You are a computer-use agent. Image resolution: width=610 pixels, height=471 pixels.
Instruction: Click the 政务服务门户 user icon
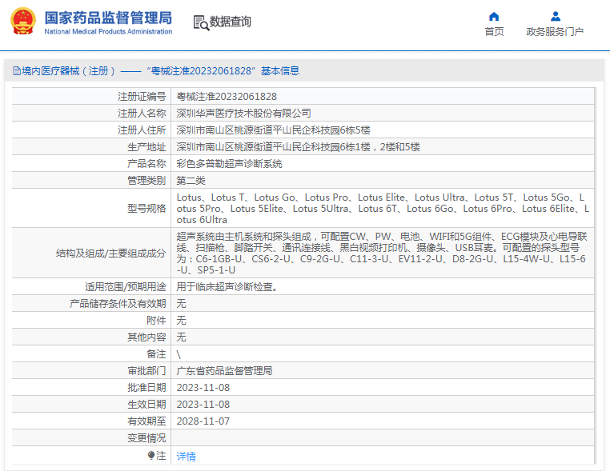[x=556, y=16]
